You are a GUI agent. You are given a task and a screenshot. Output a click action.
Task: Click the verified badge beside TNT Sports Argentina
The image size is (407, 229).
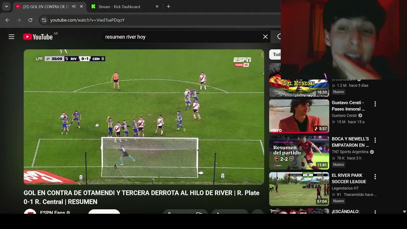[x=372, y=152]
